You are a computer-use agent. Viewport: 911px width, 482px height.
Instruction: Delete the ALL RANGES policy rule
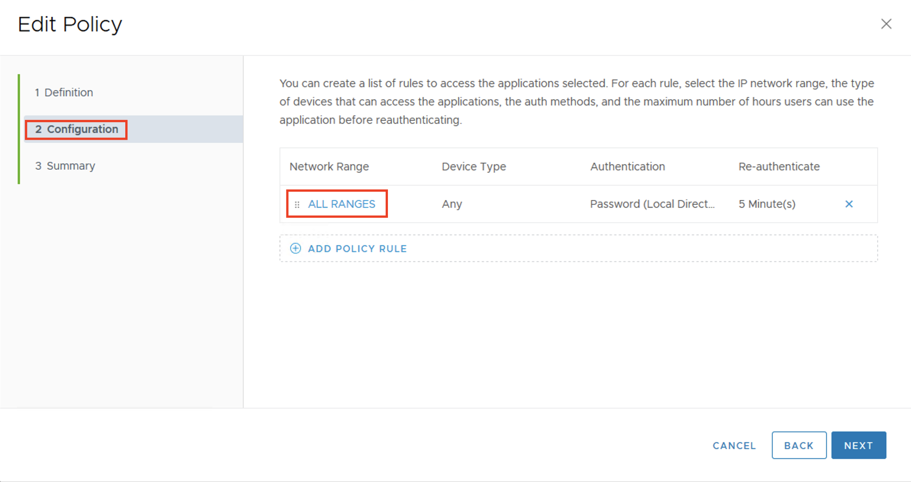tap(849, 204)
